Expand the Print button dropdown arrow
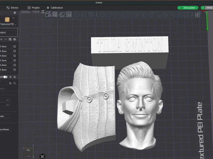Viewport: 213px width, 159px height. point(203,8)
